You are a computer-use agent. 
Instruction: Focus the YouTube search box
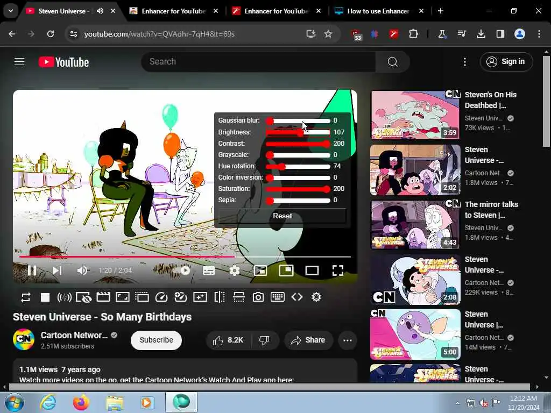pyautogui.click(x=258, y=62)
